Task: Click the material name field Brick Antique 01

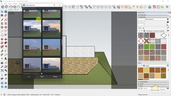Action: coord(156,19)
